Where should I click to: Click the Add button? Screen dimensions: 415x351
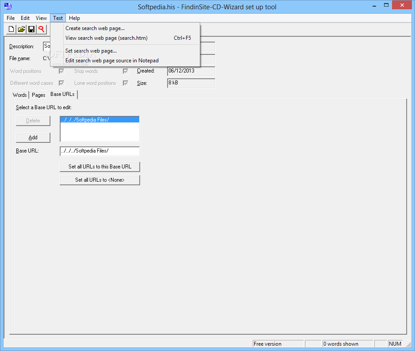tap(33, 137)
